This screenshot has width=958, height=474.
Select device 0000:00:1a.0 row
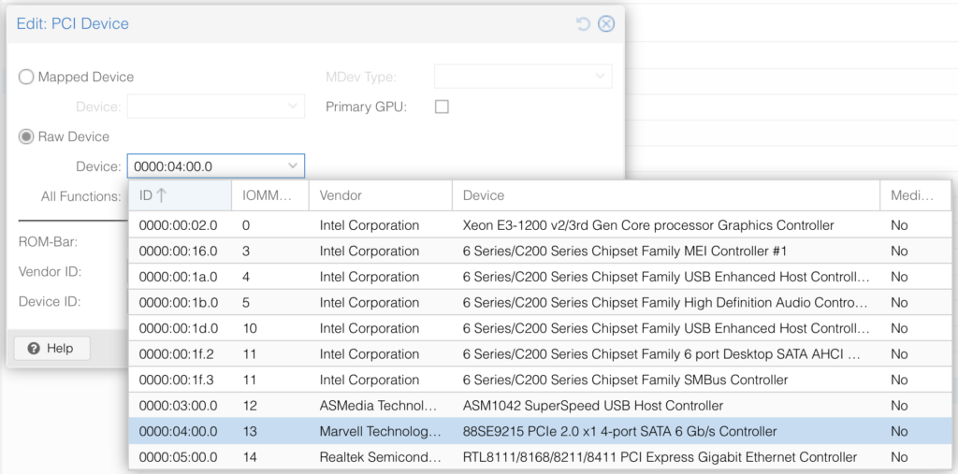point(540,277)
